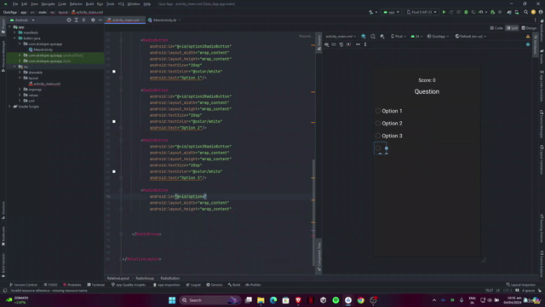Open the Profiler tool window

(x=254, y=285)
